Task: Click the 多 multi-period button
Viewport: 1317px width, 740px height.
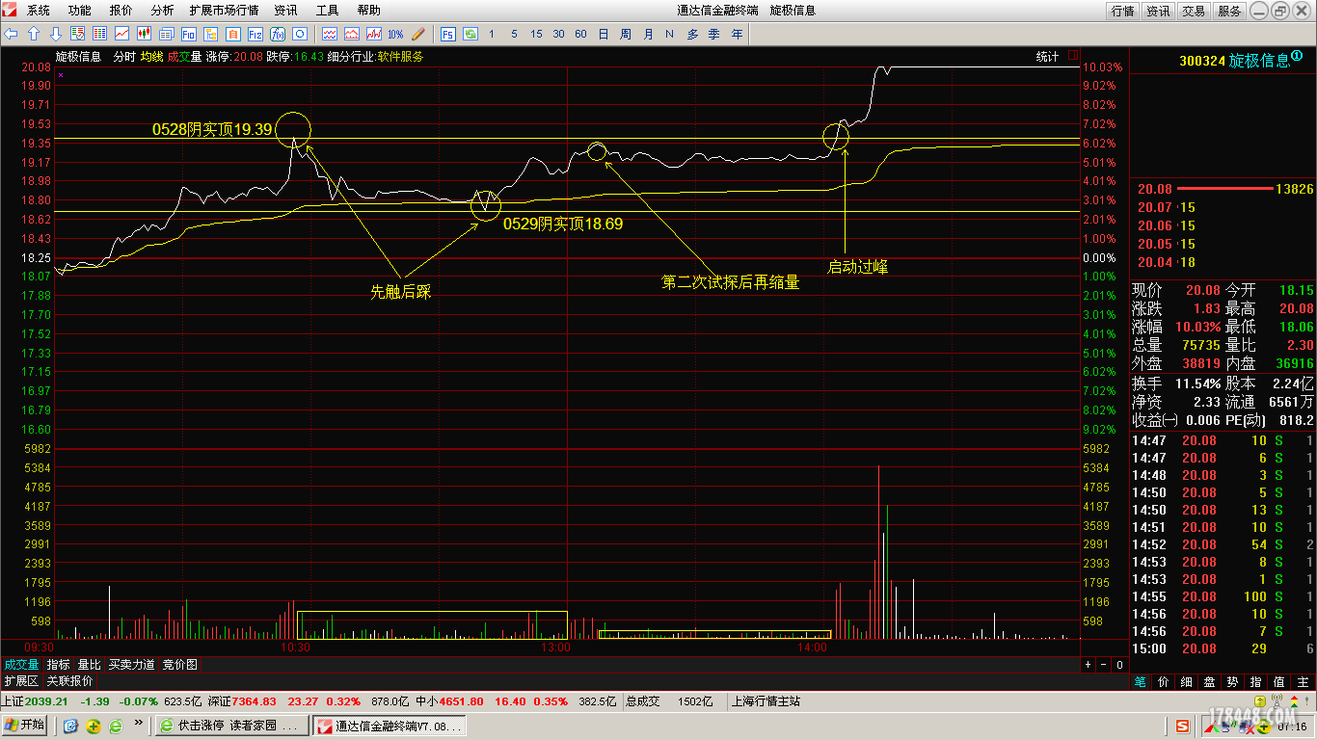Action: click(x=692, y=34)
